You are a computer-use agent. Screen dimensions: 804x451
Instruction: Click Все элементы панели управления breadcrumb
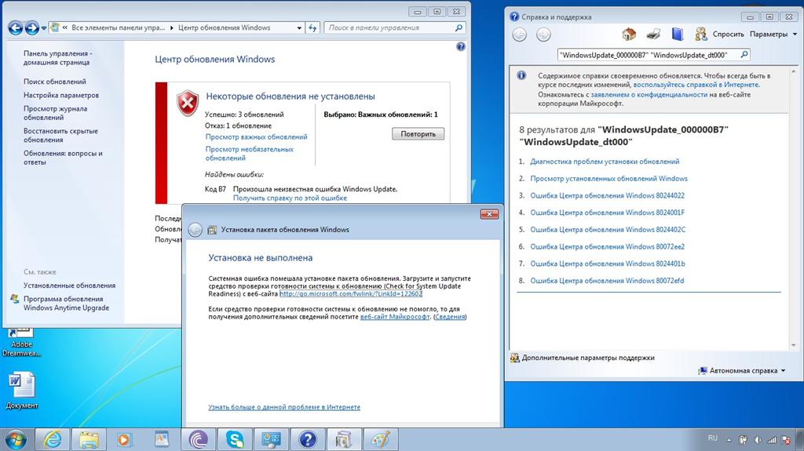(x=119, y=27)
